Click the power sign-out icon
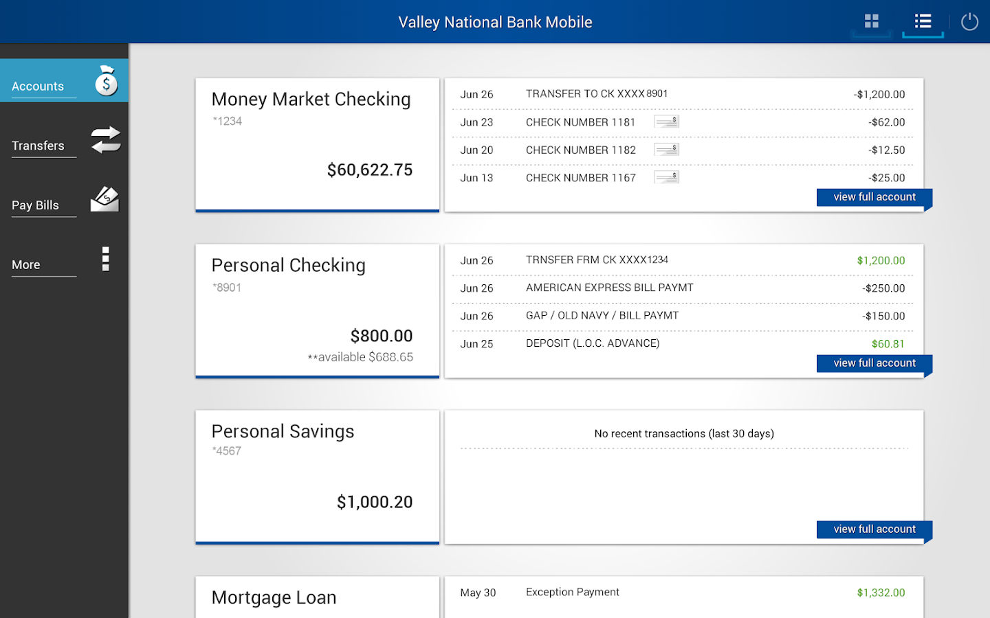 969,21
